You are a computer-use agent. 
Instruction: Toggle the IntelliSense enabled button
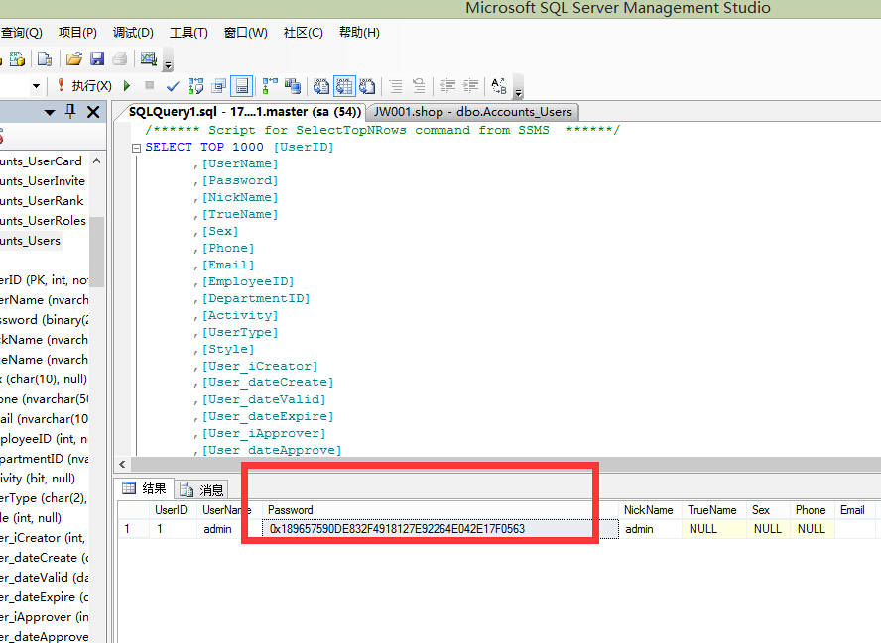[242, 86]
